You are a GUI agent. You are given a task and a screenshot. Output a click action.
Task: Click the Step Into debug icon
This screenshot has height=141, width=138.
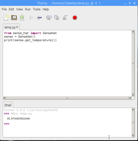[x=57, y=17]
